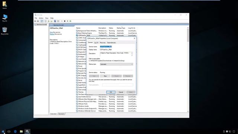Click the Stop button in Properties dialog
Viewport: 238px width, 134px height.
click(105, 76)
